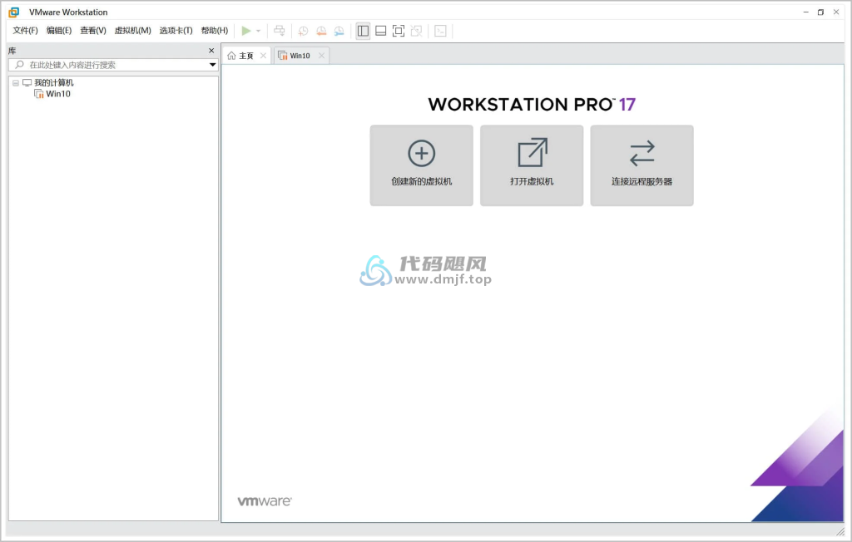This screenshot has height=542, width=852.
Task: Click the Unity mode toolbar icon
Action: (x=416, y=31)
